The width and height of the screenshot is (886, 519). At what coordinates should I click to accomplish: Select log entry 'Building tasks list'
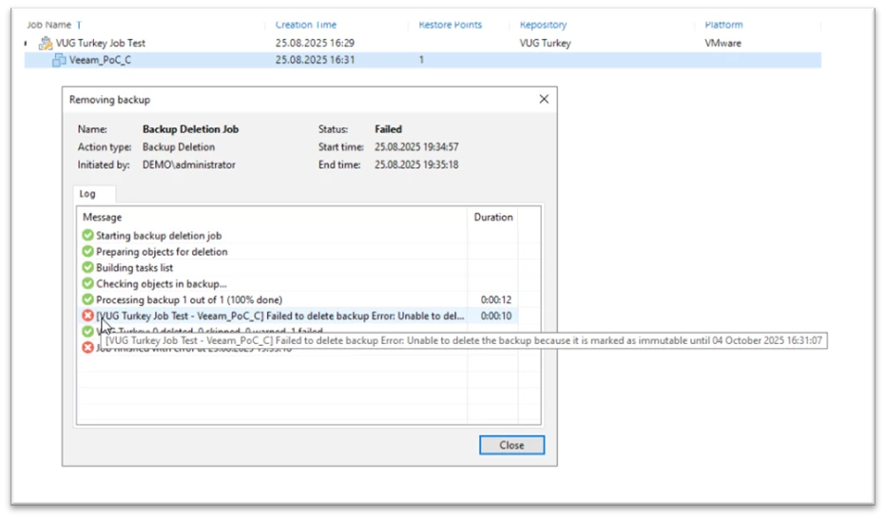coord(134,268)
